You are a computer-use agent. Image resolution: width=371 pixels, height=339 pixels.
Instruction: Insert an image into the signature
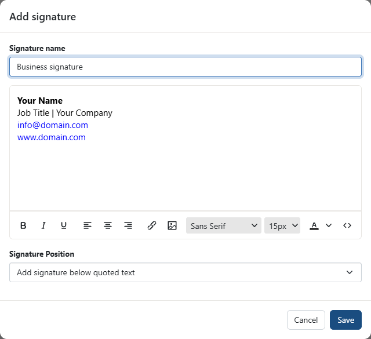pos(172,225)
